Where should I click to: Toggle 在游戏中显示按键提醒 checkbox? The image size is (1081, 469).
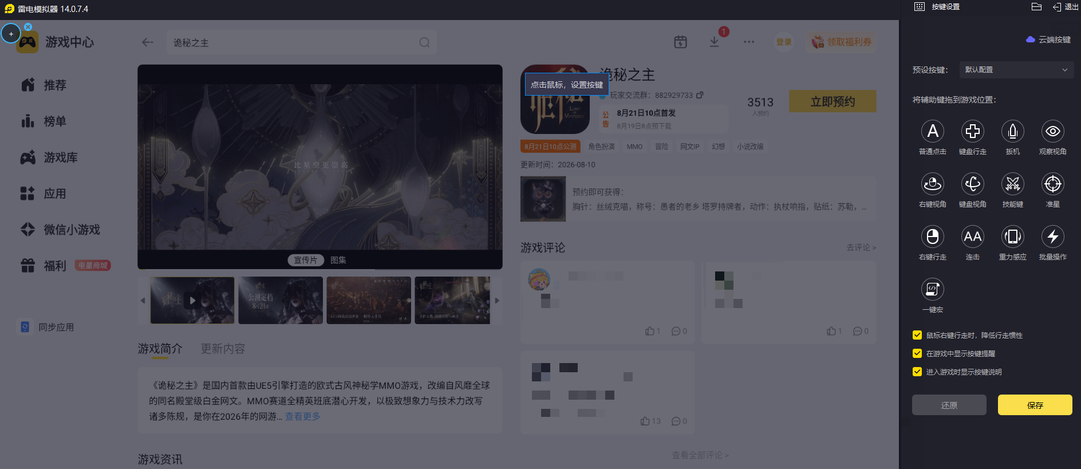point(917,353)
